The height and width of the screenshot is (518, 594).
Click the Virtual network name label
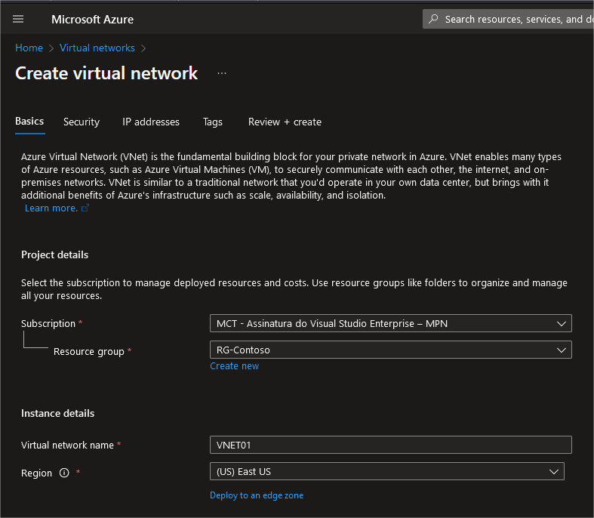67,445
